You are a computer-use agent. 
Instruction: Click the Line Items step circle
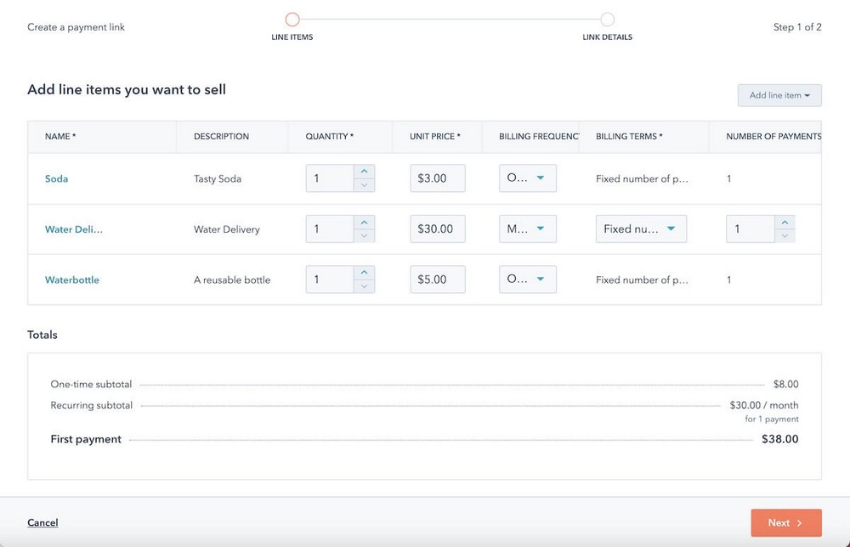click(x=292, y=20)
